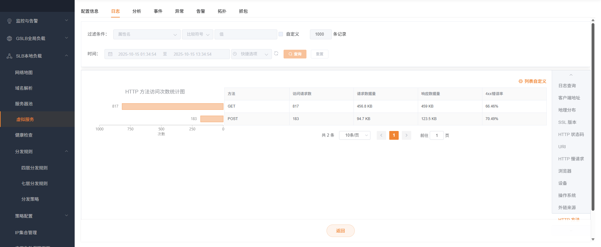Switch to the 分析 tab
601x247 pixels.
[x=136, y=11]
